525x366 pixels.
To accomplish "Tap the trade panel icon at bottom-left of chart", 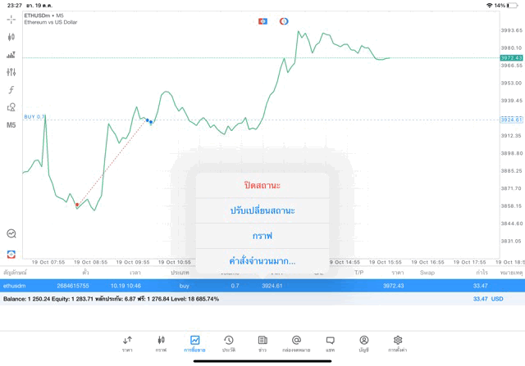I will (x=11, y=254).
